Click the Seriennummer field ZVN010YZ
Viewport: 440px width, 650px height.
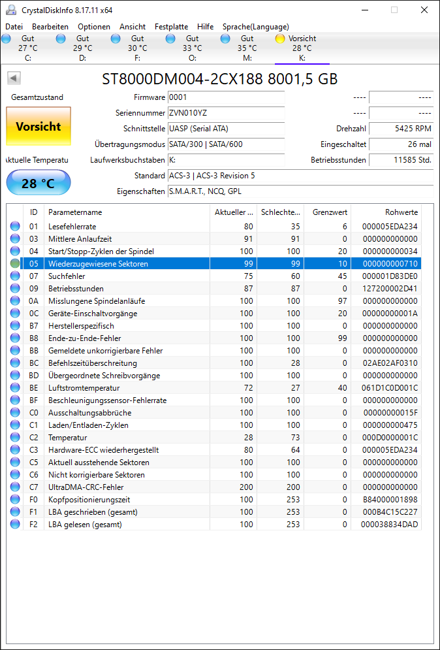coord(227,113)
